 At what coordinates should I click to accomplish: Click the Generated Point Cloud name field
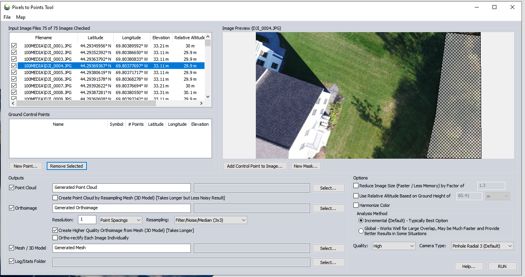(x=121, y=188)
